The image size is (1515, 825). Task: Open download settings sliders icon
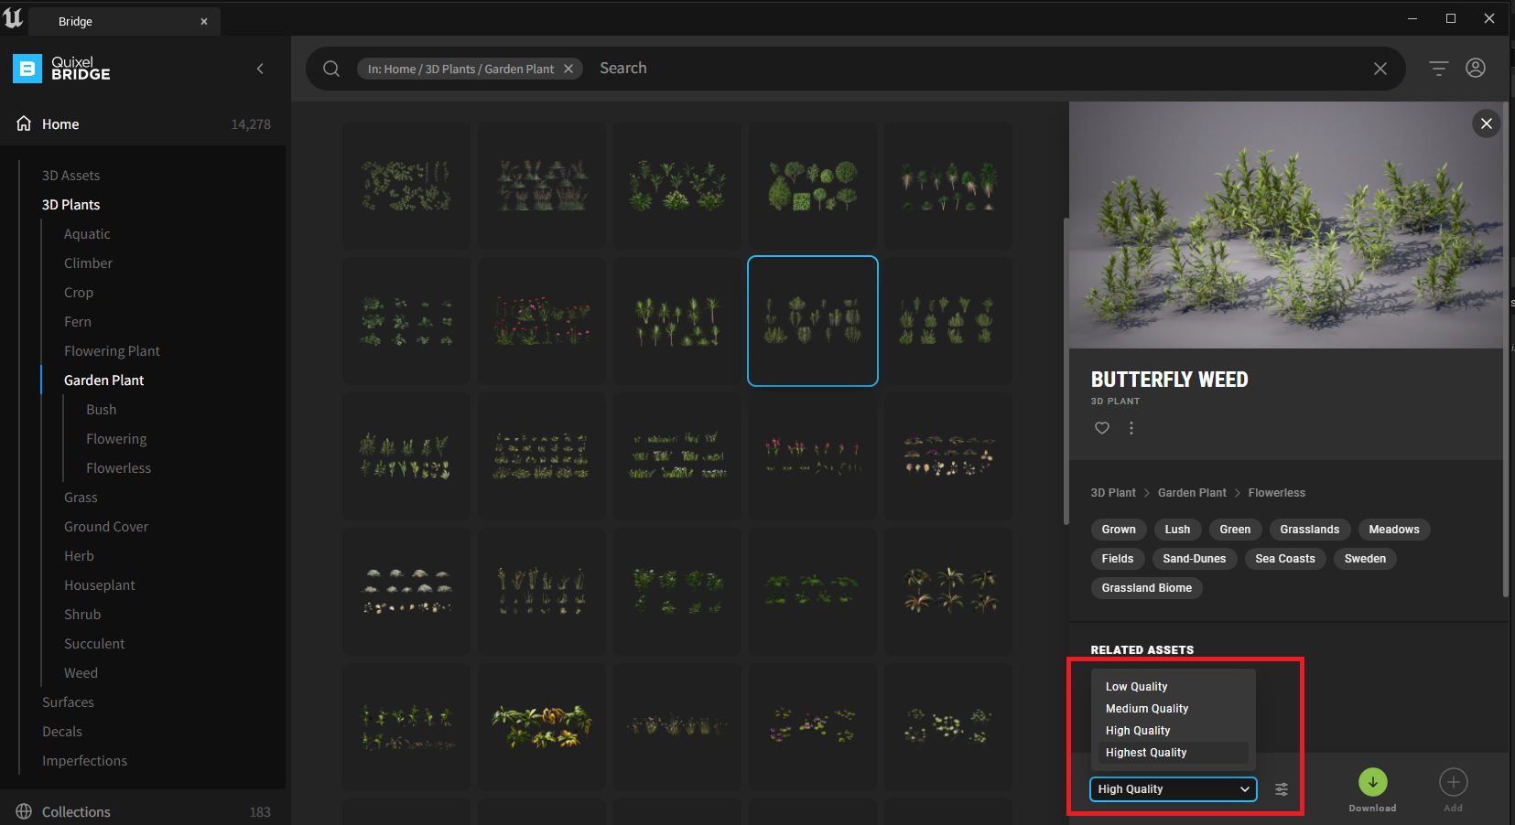(1282, 789)
